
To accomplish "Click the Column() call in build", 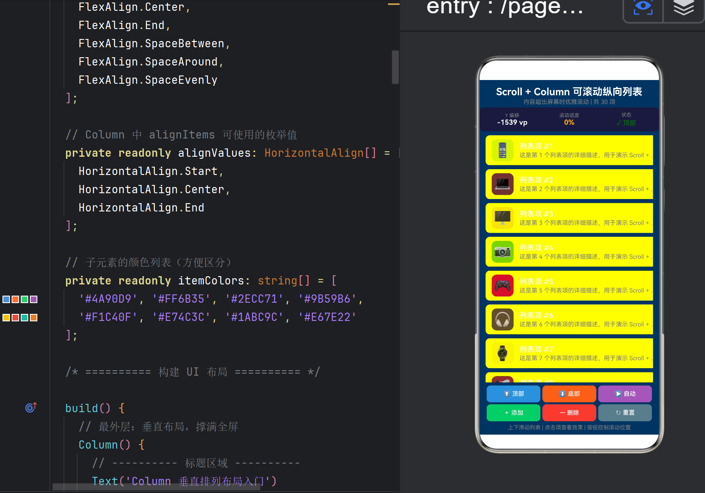I will pyautogui.click(x=105, y=445).
